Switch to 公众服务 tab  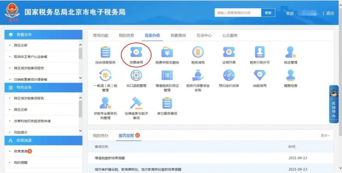(230, 35)
